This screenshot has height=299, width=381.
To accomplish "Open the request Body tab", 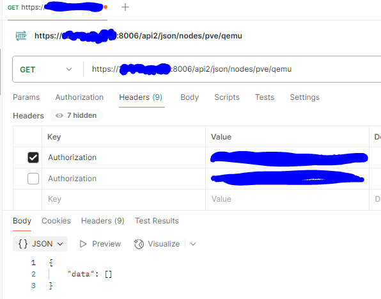I will pyautogui.click(x=189, y=97).
